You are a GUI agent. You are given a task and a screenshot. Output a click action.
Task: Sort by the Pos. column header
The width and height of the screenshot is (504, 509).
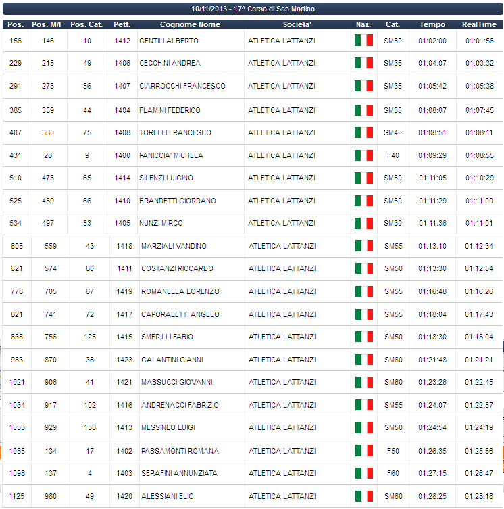[x=16, y=25]
